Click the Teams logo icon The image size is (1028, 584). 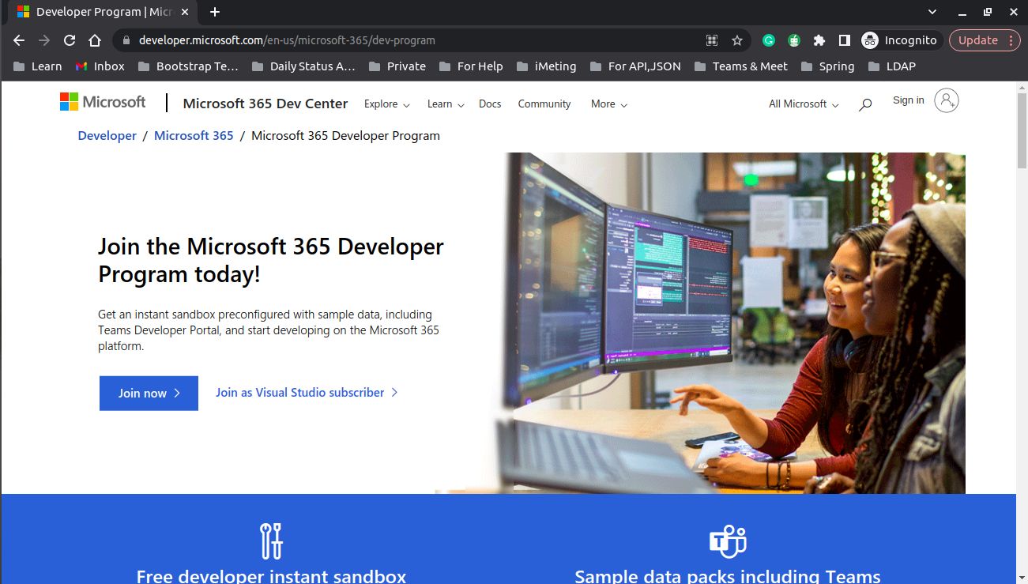click(x=728, y=541)
